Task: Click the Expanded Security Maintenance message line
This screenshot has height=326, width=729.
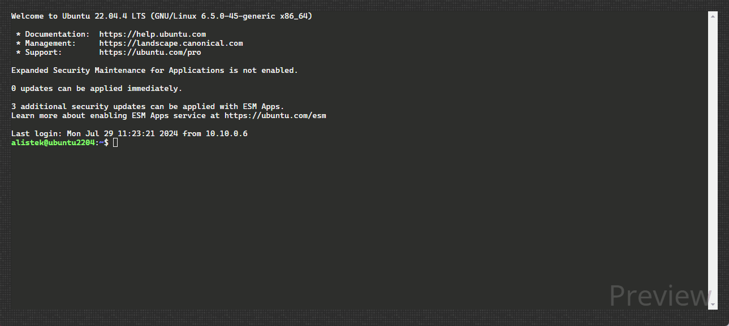Action: tap(154, 71)
